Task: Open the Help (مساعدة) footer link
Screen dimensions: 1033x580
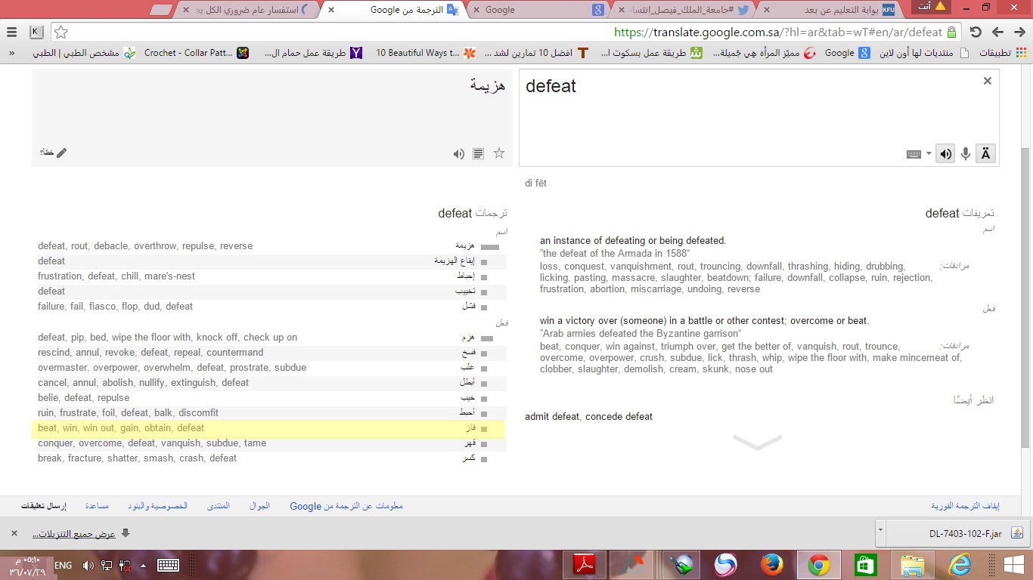Action: click(97, 506)
